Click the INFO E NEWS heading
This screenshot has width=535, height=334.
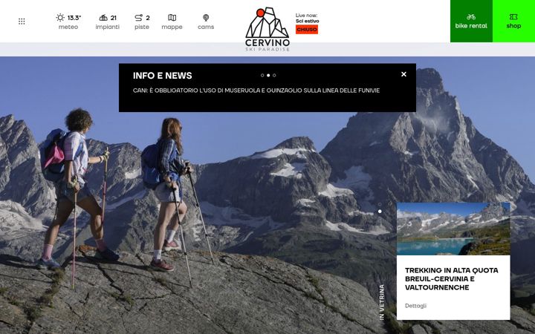(x=163, y=75)
